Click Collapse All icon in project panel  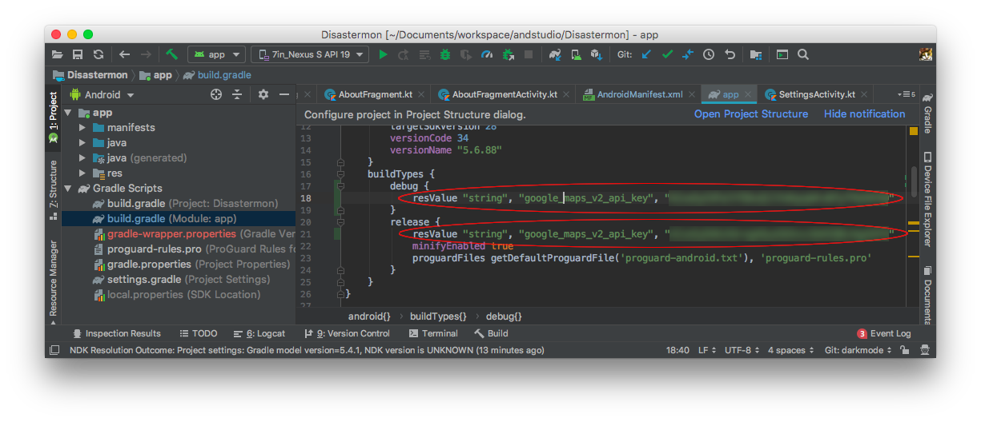pyautogui.click(x=237, y=94)
